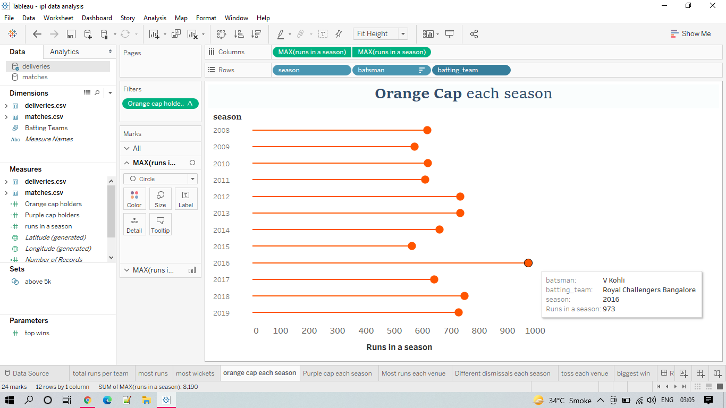Duplicate the current sheet

tap(175, 33)
